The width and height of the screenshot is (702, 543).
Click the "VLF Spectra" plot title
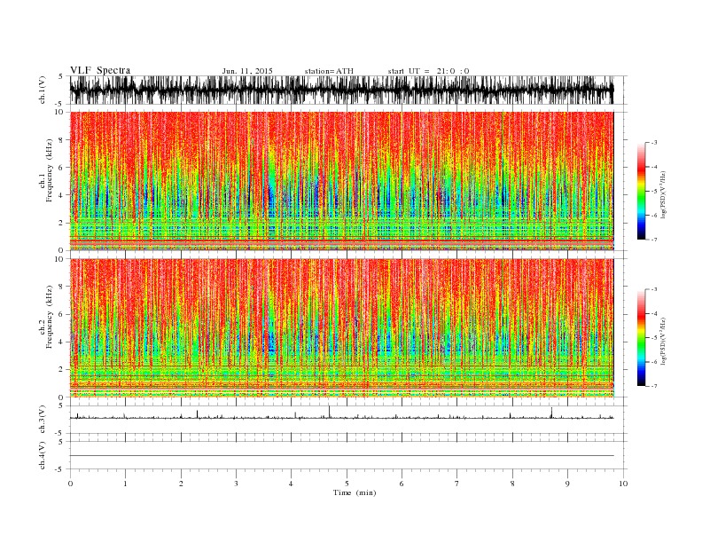100,70
